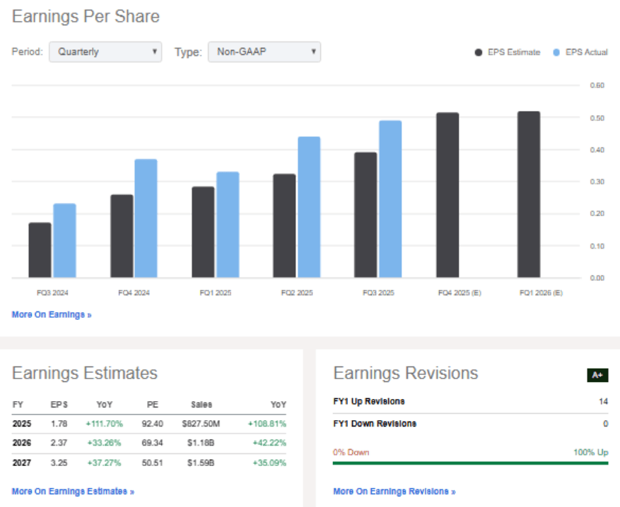Select the FQ2 2025 EPS Actual bar
Viewport: 620px width, 507px height.
309,207
